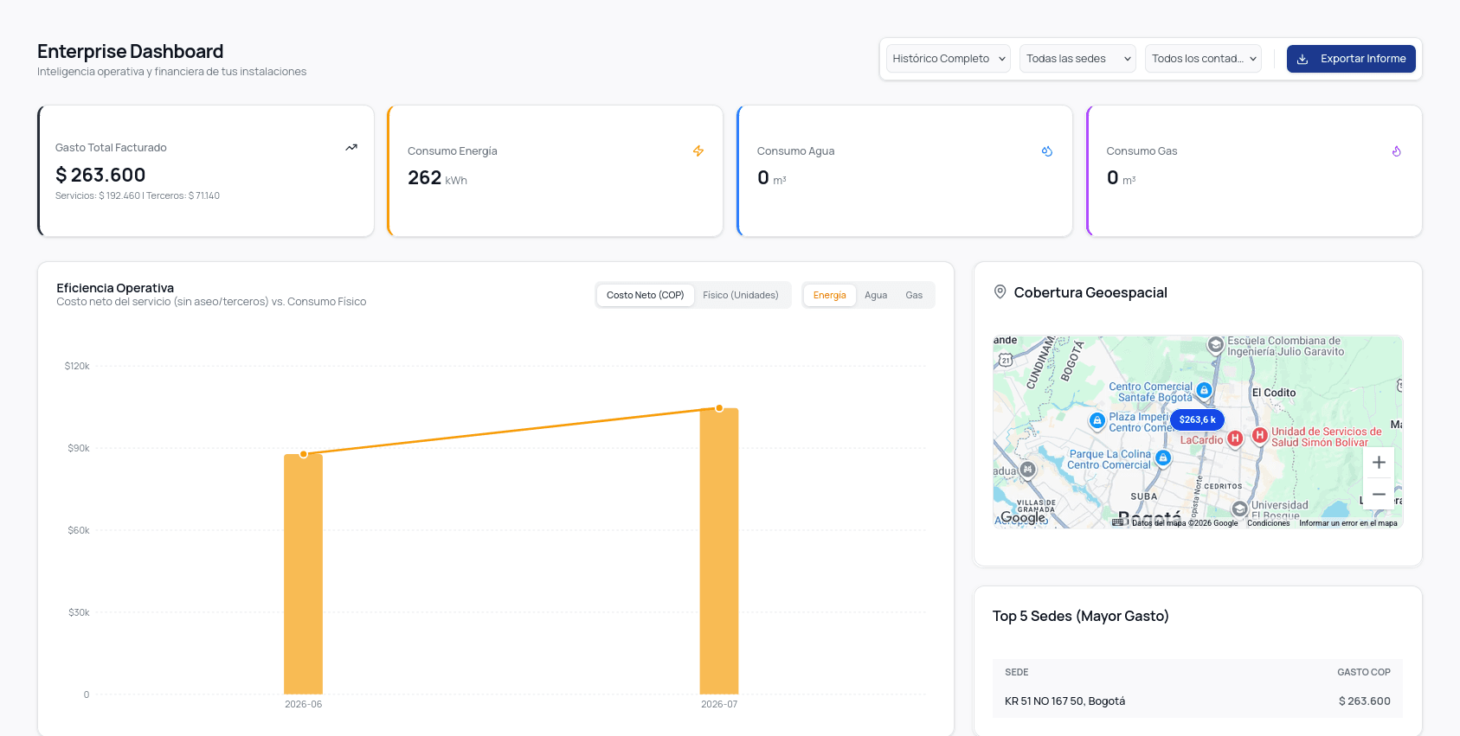Select the Energía utility toggle
Screen dimensions: 1460x736
point(830,295)
